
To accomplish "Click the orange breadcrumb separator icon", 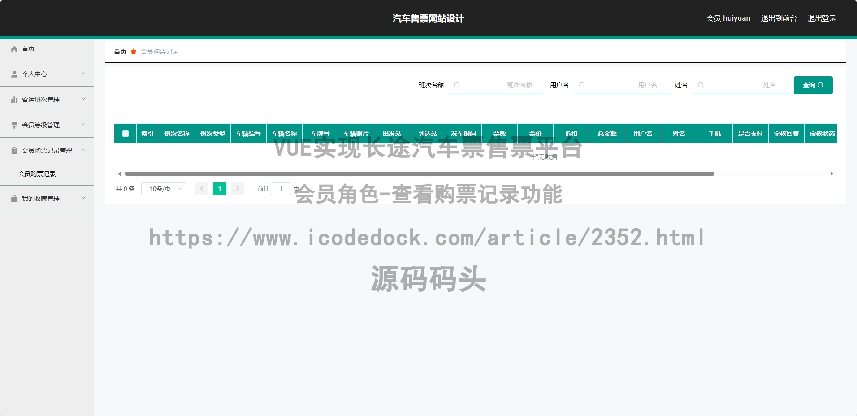I will [x=134, y=52].
